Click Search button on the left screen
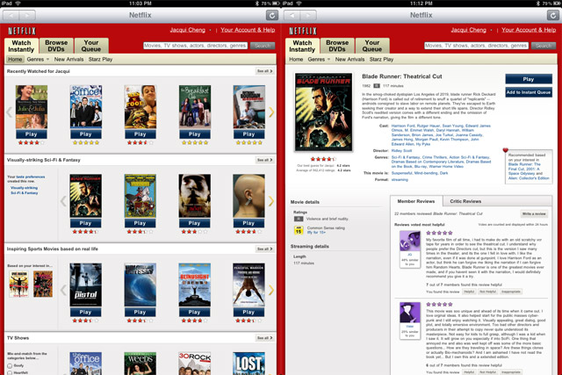This screenshot has width=562, height=375. tap(263, 46)
